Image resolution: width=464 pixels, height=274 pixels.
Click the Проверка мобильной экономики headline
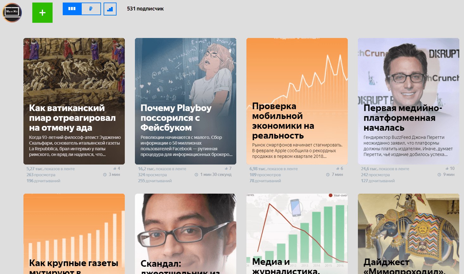tap(283, 121)
